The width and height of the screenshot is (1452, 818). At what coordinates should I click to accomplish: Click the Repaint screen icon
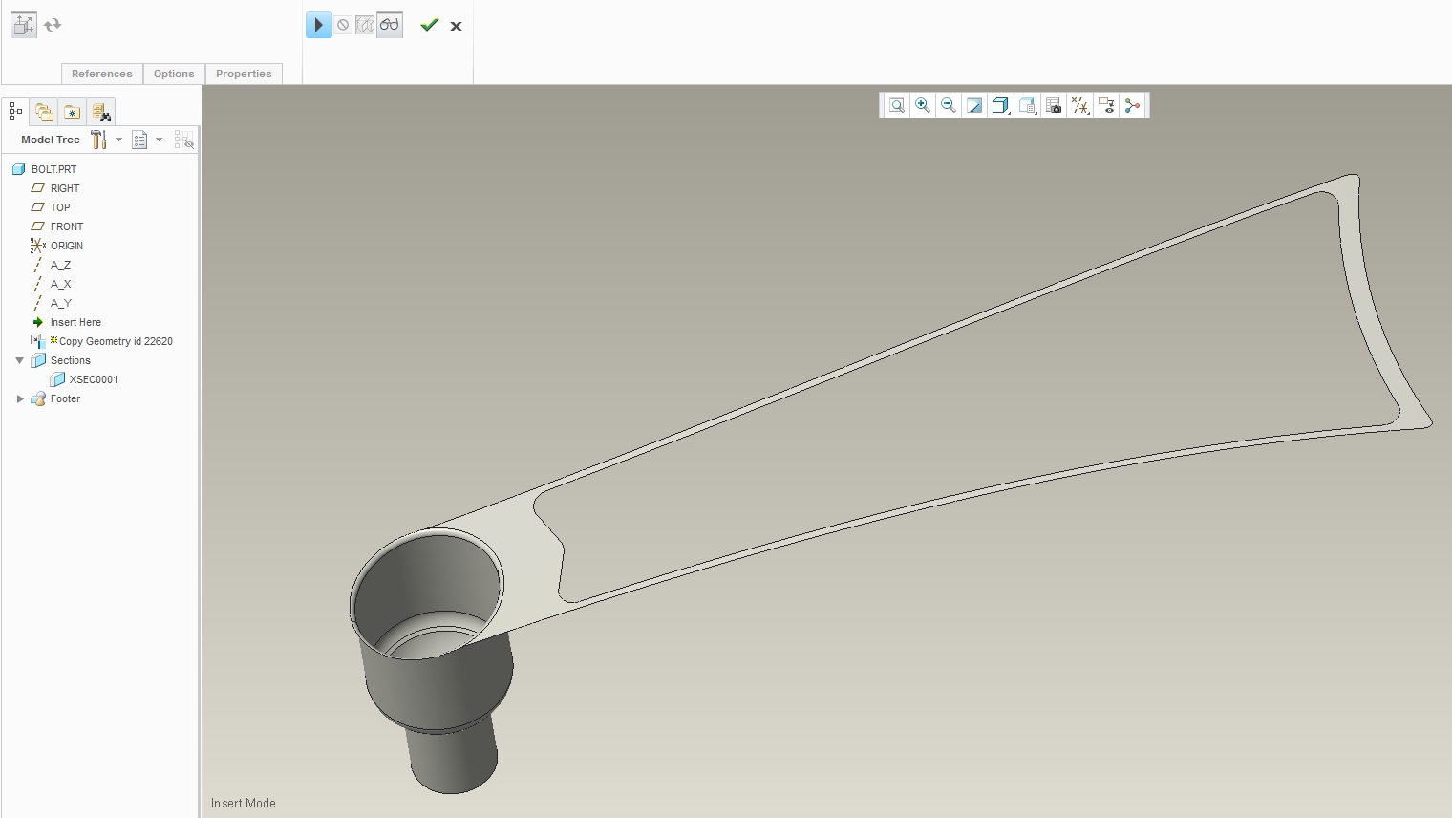[x=973, y=105]
